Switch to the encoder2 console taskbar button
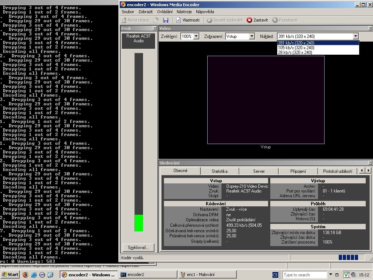The width and height of the screenshot is (373, 280). 148,275
